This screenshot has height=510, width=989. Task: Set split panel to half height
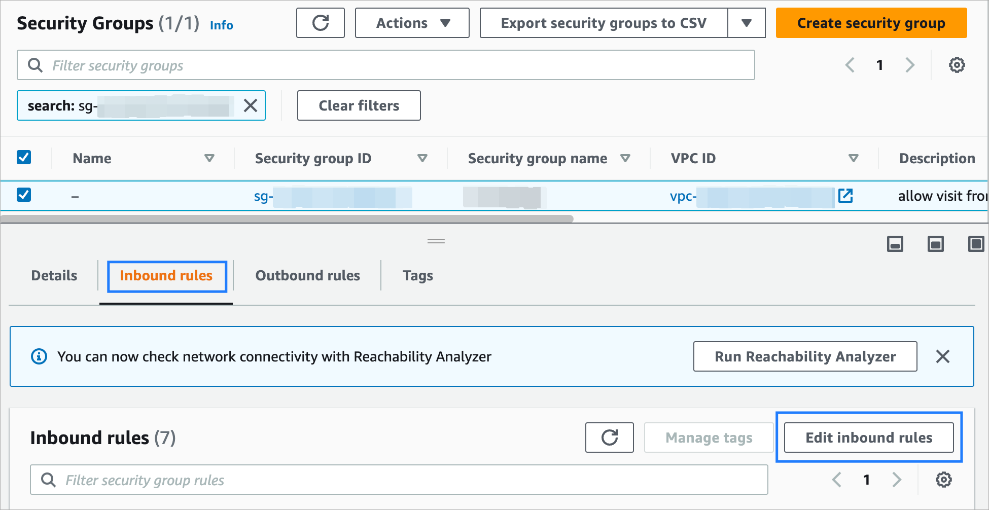click(x=935, y=244)
